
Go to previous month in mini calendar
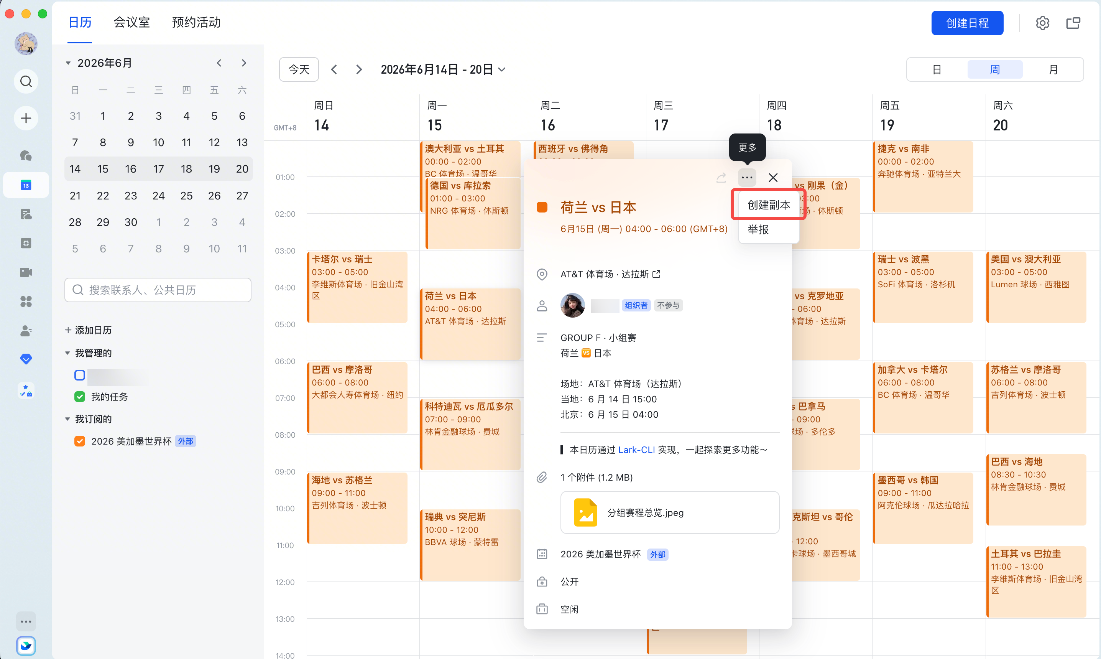[219, 63]
